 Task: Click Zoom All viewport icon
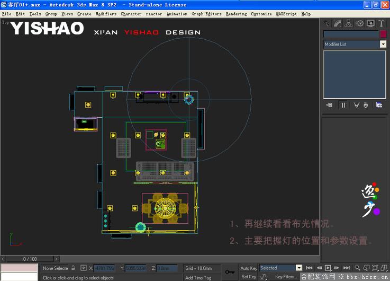point(366,268)
